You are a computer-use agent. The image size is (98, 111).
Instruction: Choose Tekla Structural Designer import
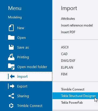[x=75, y=96]
